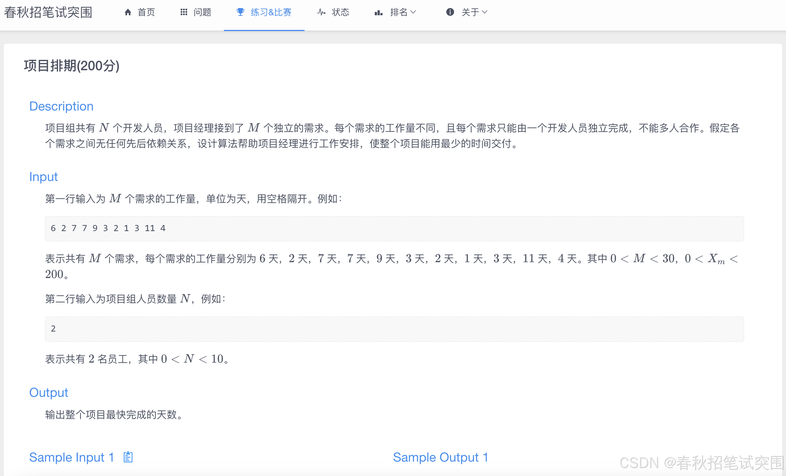This screenshot has width=786, height=476.
Task: Open the 关于 dropdown chevron
Action: point(485,13)
